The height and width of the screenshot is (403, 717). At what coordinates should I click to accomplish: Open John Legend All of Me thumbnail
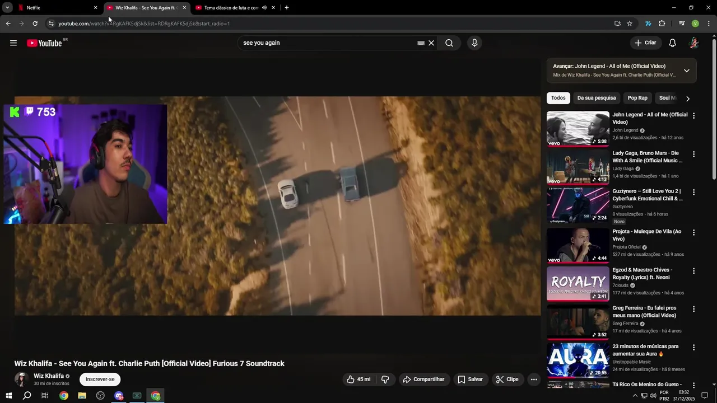click(578, 129)
